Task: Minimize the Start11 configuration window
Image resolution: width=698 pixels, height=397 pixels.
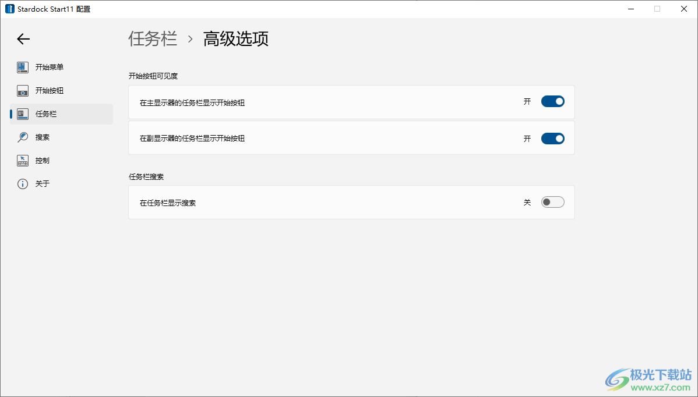Action: [x=631, y=9]
